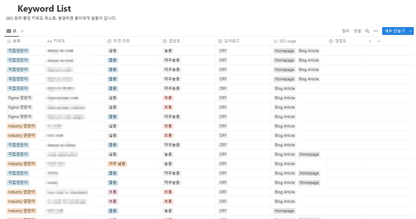Click the 필터 filter button

(346, 31)
